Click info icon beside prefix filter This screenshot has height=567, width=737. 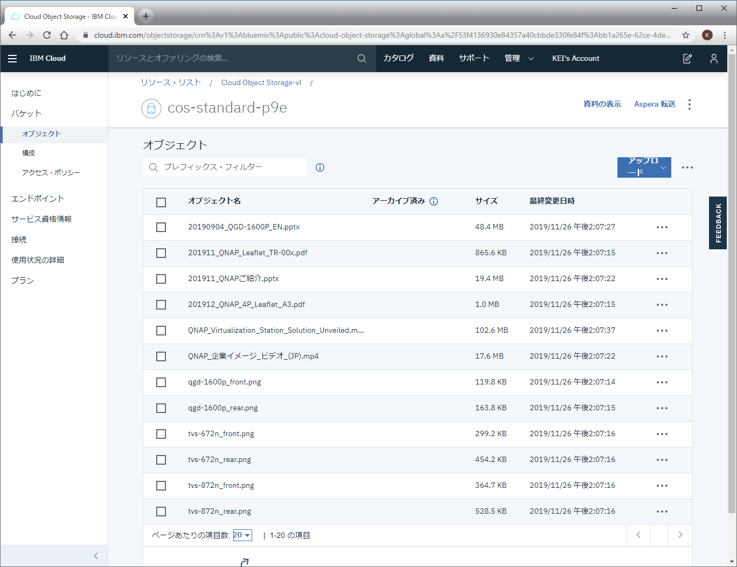click(320, 167)
